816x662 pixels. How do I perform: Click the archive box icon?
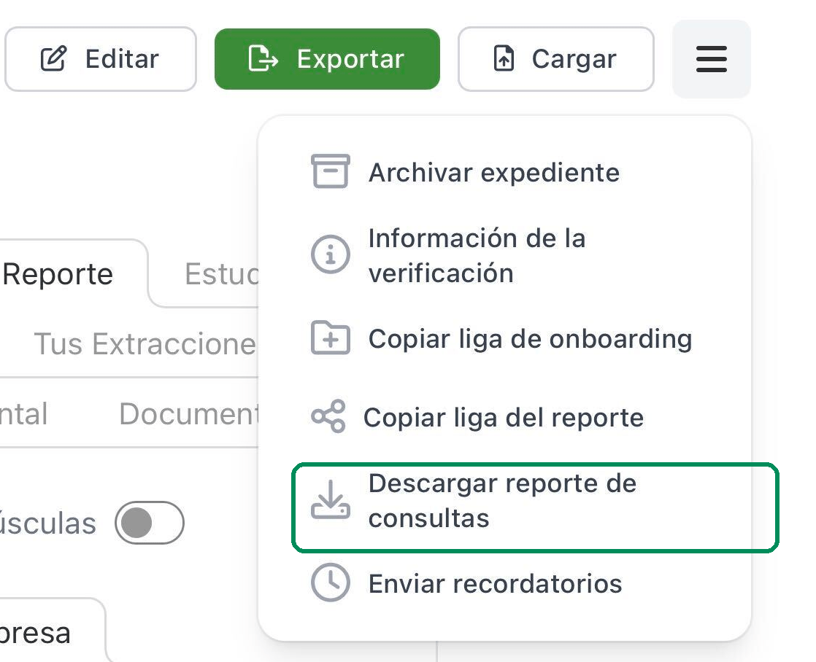tap(331, 171)
